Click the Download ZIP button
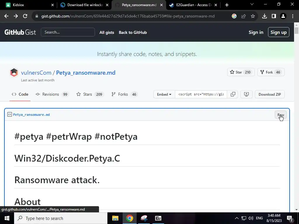 (x=270, y=94)
